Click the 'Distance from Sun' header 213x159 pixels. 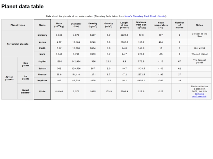[x=141, y=25]
